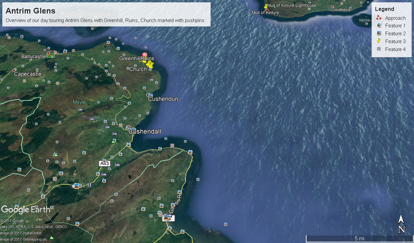Click the Greenhill pushpin label
The height and width of the screenshot is (243, 414).
coord(130,58)
